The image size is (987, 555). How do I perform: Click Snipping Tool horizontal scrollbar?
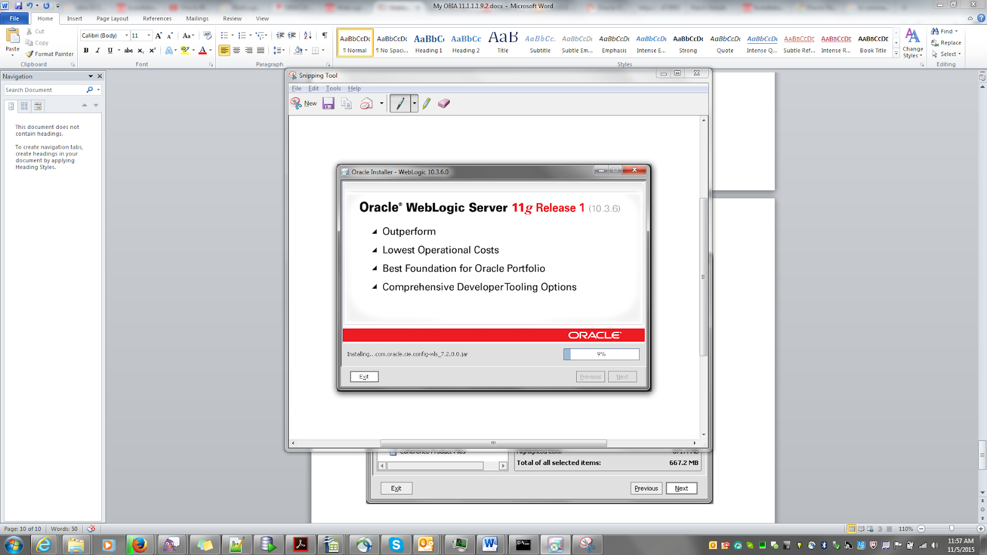[493, 443]
